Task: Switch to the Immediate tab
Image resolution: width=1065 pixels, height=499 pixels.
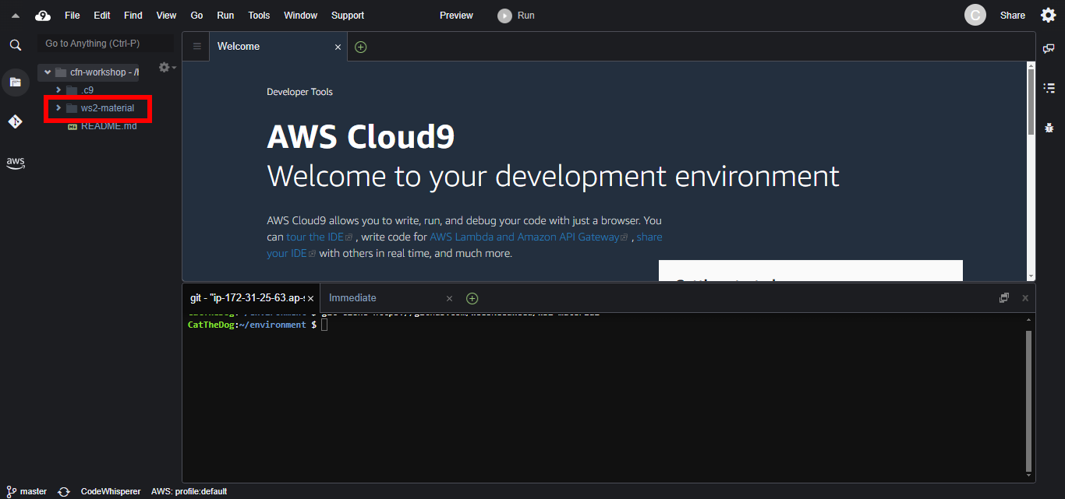Action: 352,298
